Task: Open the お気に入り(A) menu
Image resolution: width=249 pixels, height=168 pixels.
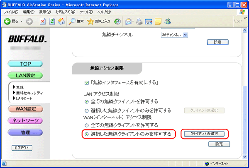Action: pos(65,12)
